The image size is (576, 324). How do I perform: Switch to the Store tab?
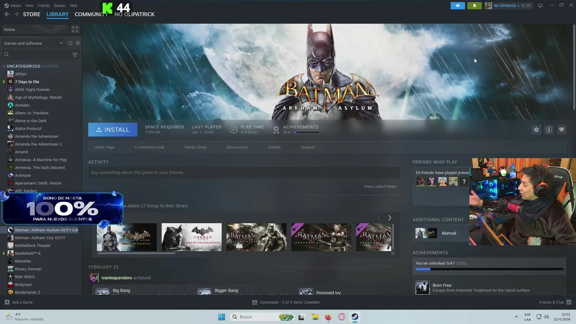coord(31,14)
